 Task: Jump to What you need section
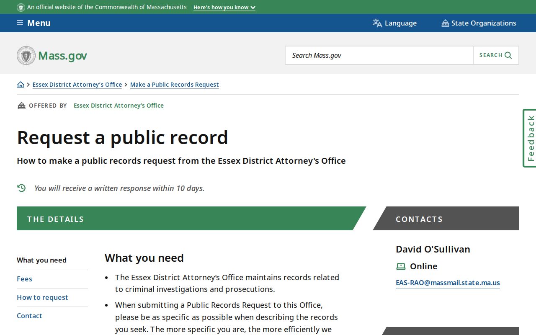[41, 260]
